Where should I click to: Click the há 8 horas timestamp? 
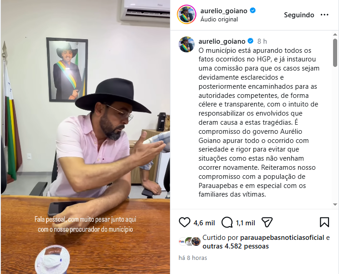point(193,258)
